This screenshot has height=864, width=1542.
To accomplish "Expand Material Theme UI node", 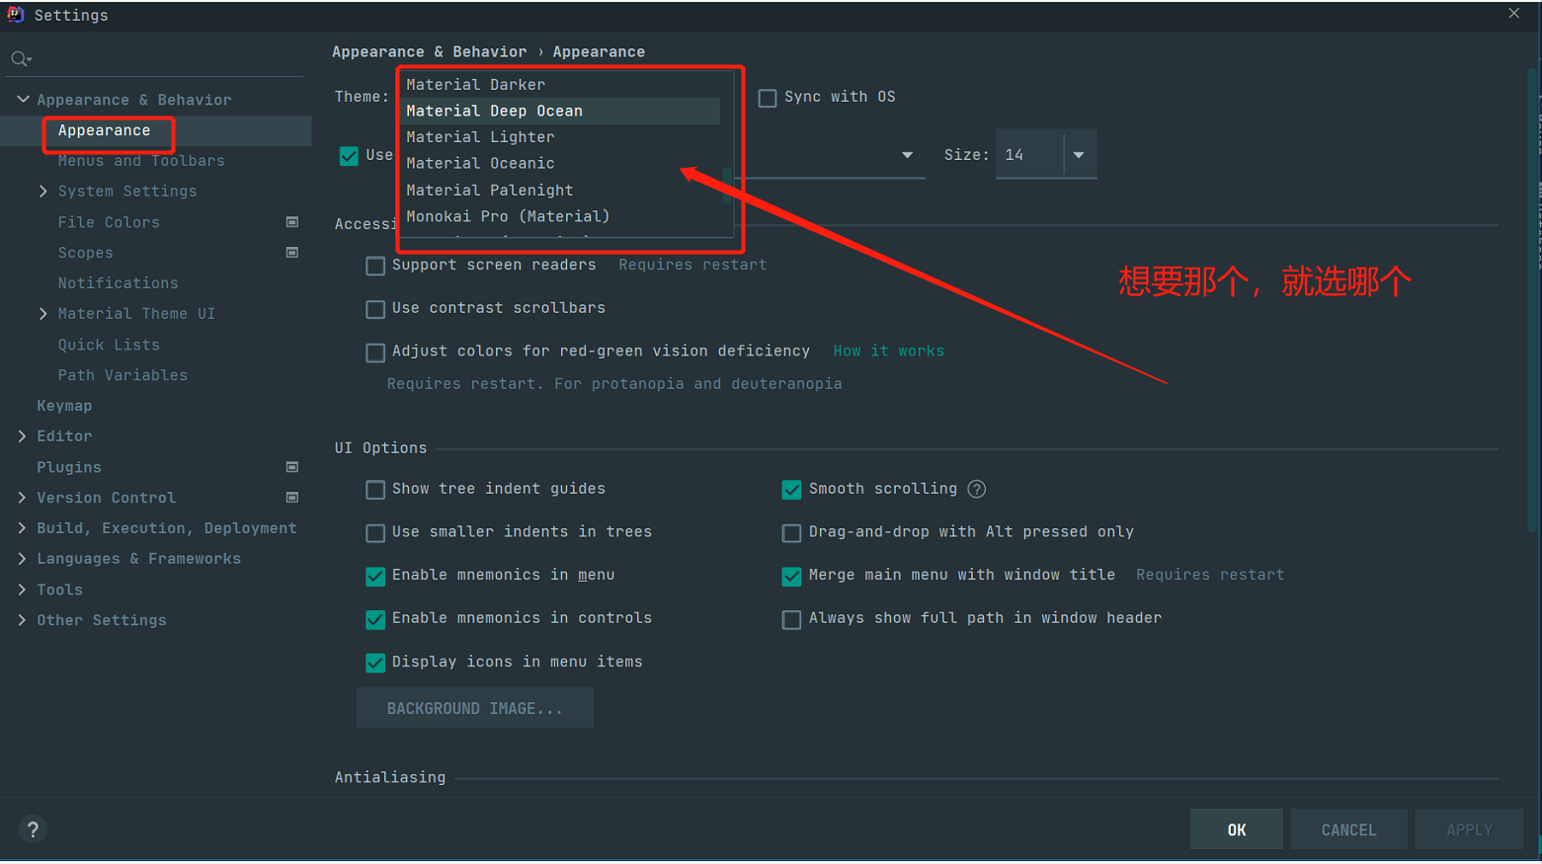I will click(43, 314).
